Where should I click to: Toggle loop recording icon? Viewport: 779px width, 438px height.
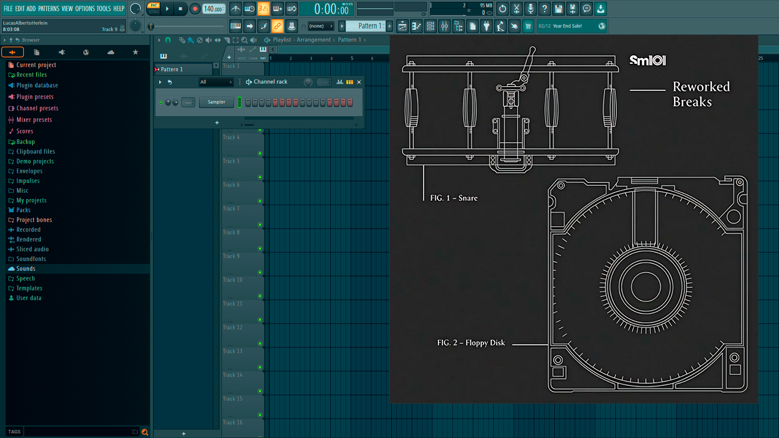pos(291,9)
